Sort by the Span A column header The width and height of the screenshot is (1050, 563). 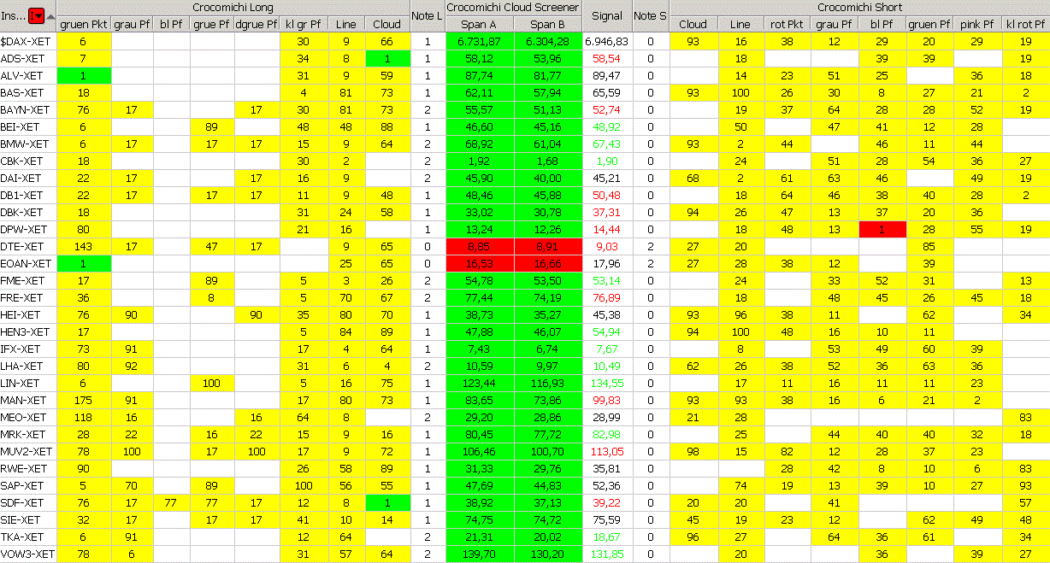(479, 25)
